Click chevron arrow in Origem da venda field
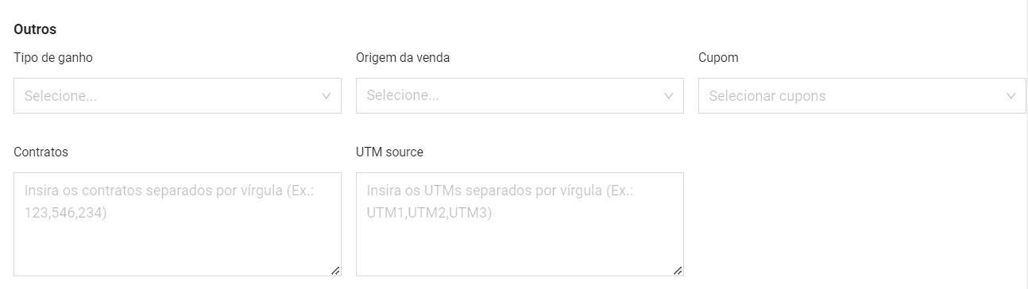Screen dimensions: 1028x289 tap(668, 96)
